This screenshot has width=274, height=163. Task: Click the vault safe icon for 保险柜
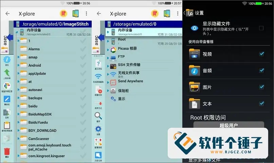click(x=113, y=90)
